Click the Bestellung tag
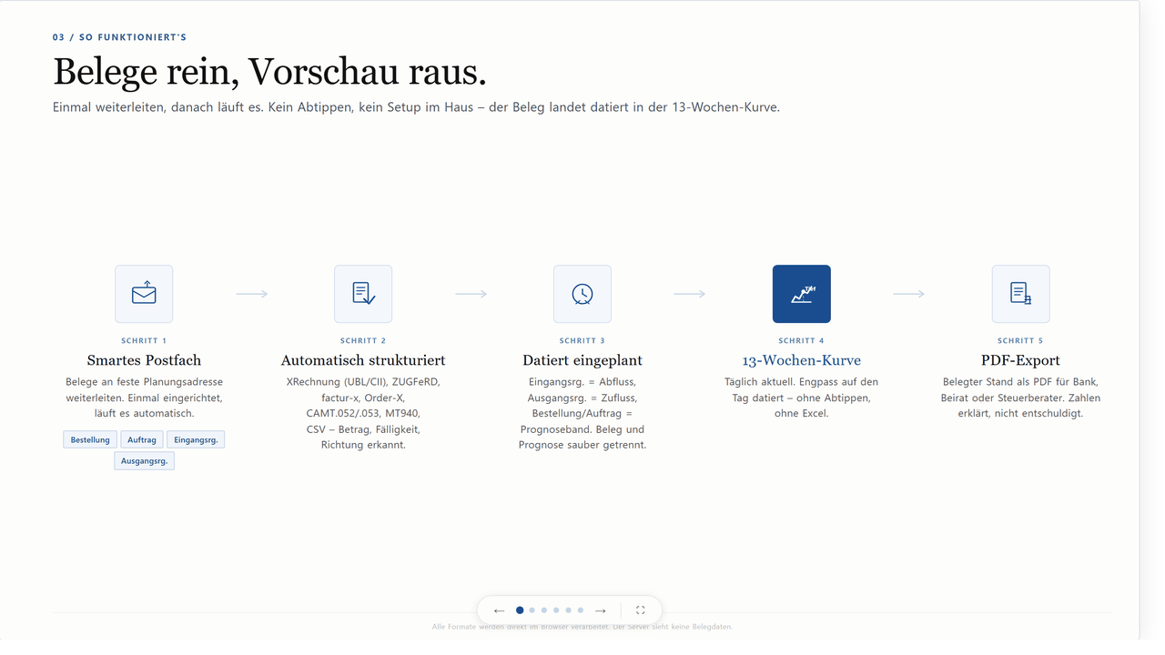 (x=90, y=440)
